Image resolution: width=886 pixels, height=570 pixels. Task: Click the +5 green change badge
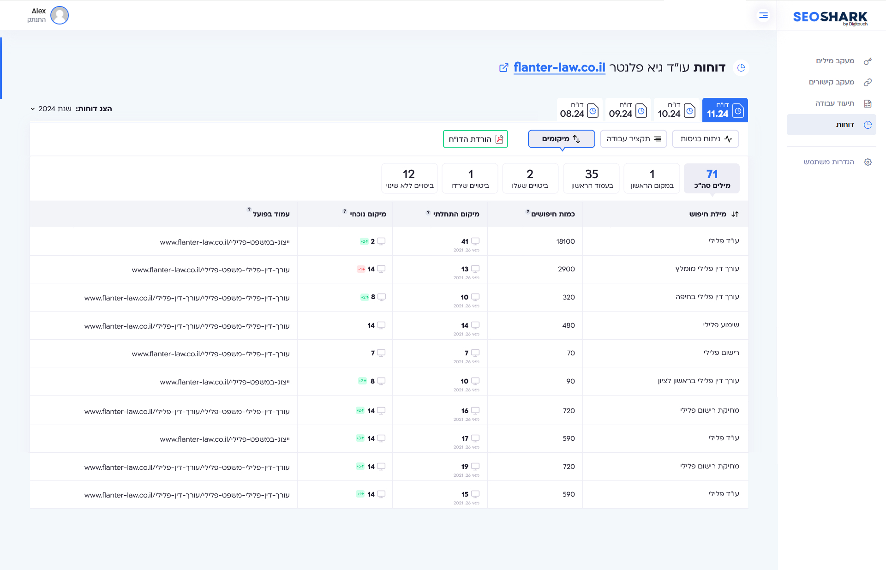tap(360, 466)
